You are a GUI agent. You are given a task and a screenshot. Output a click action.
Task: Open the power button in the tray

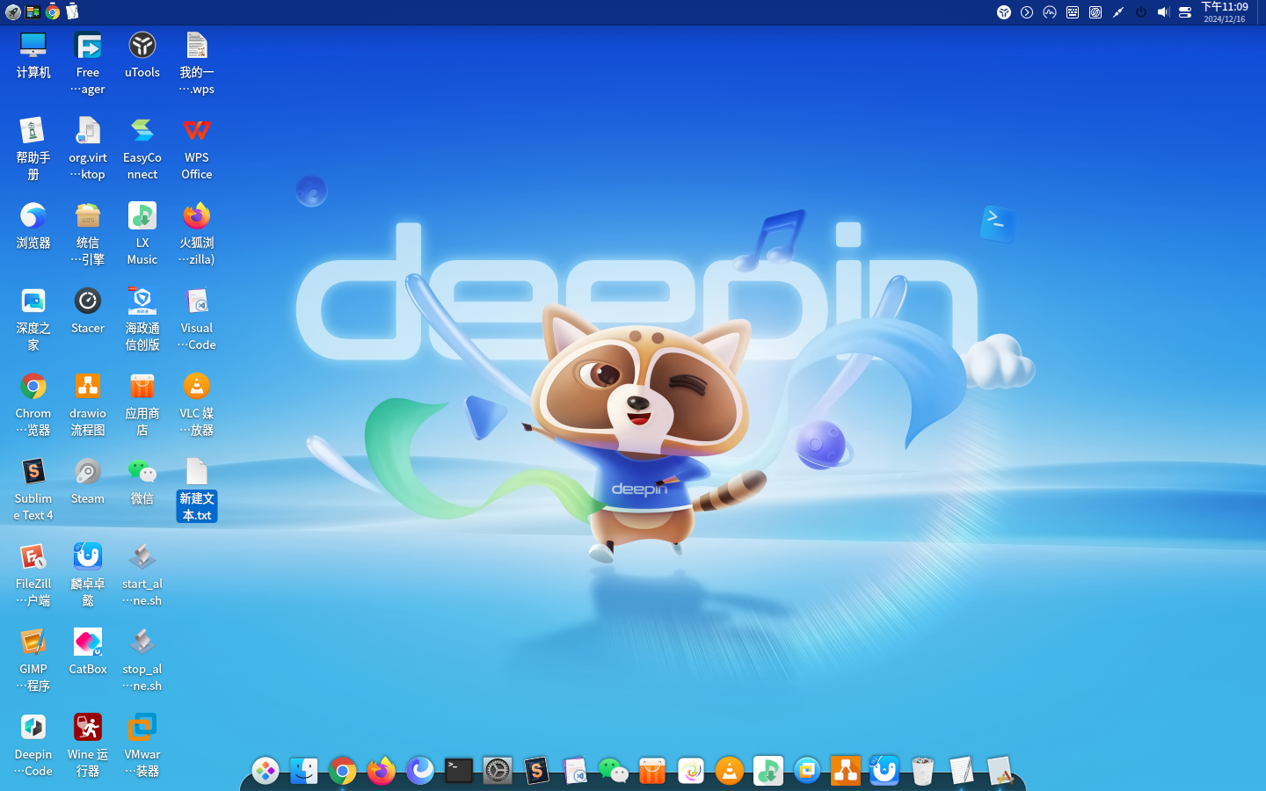point(1141,12)
